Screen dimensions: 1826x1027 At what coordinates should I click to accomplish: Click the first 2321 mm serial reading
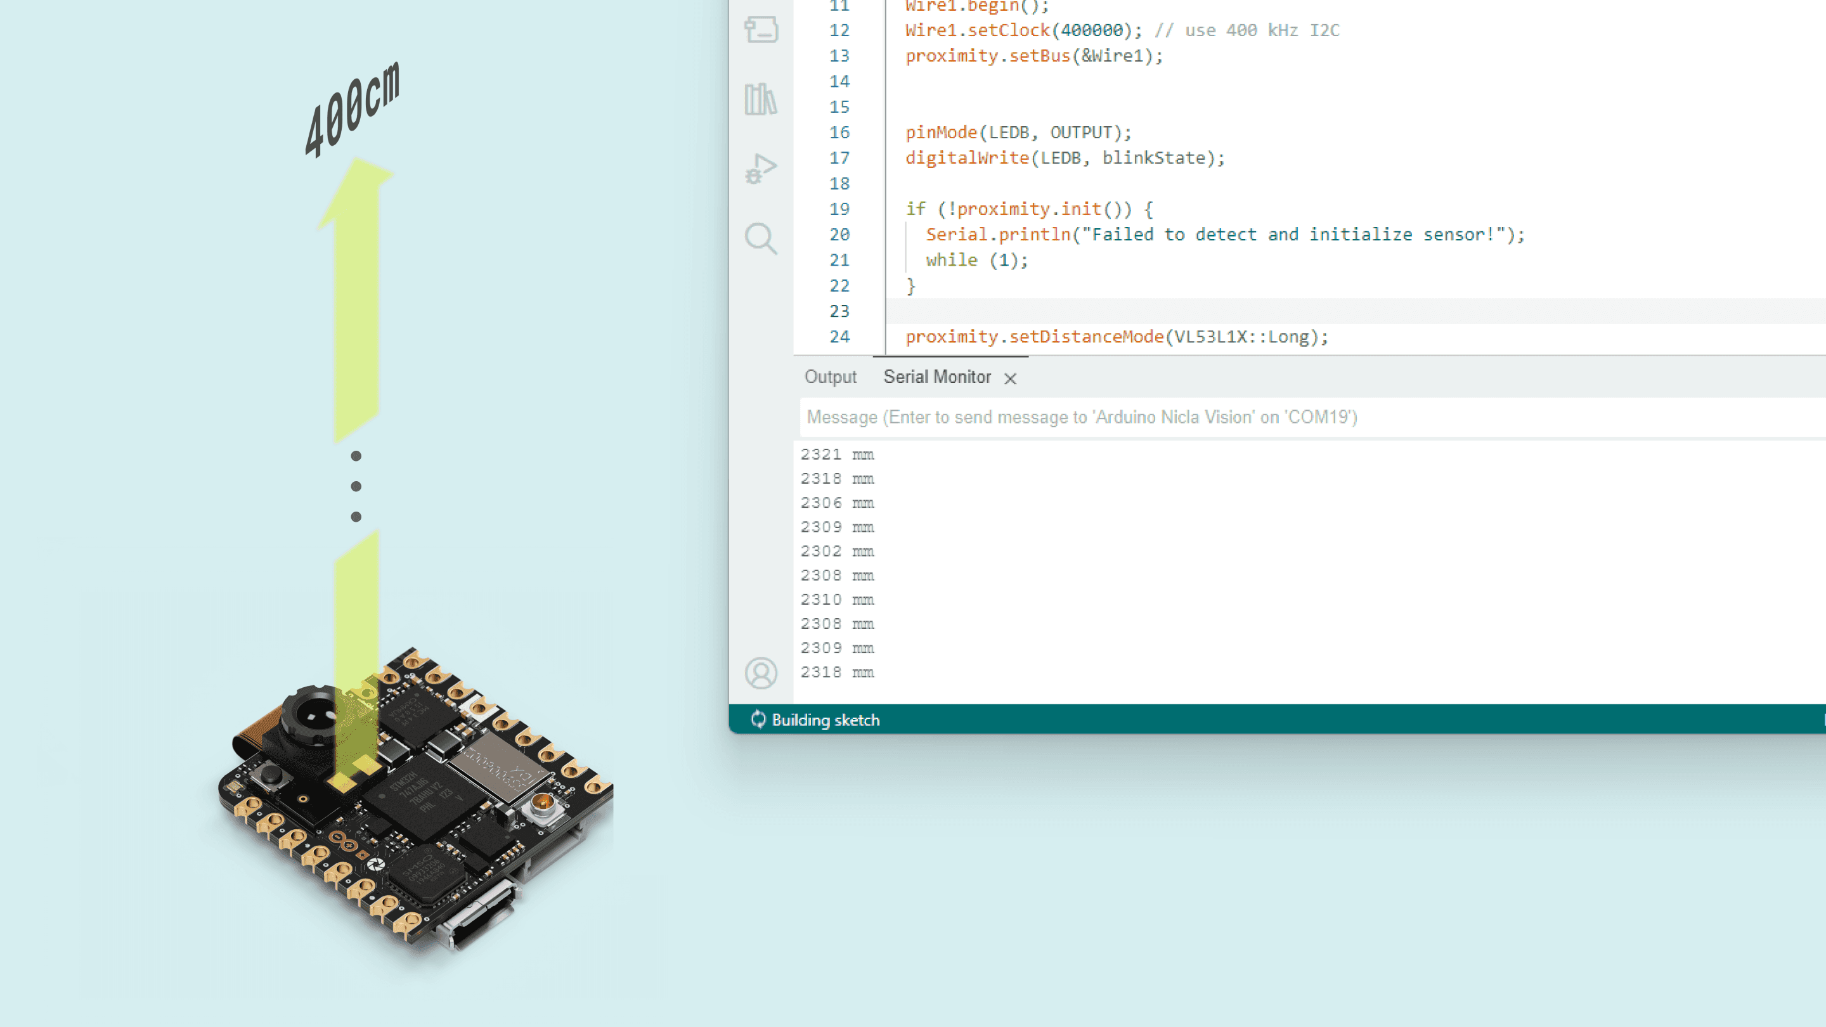tap(837, 455)
